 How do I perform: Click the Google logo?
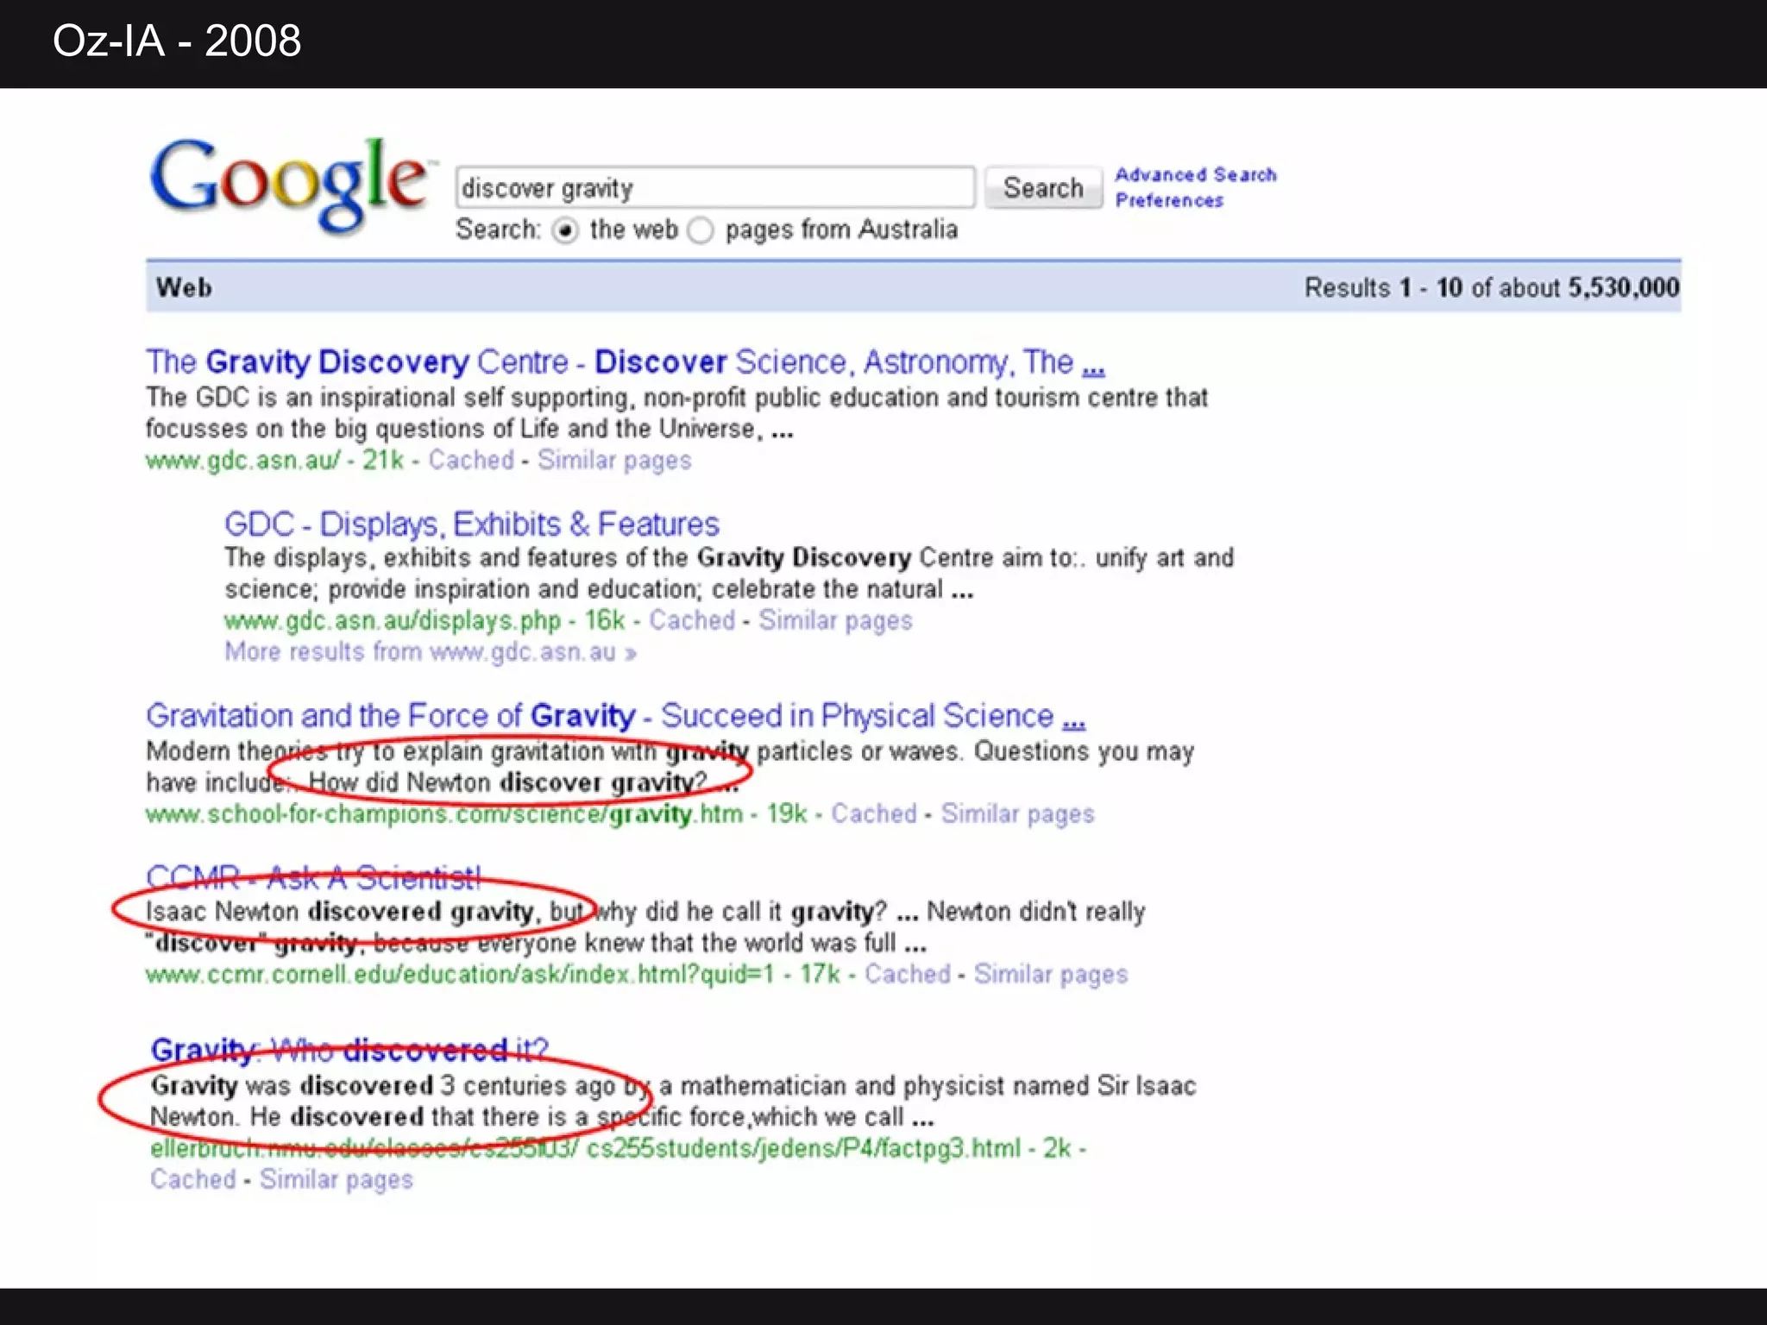click(x=289, y=183)
